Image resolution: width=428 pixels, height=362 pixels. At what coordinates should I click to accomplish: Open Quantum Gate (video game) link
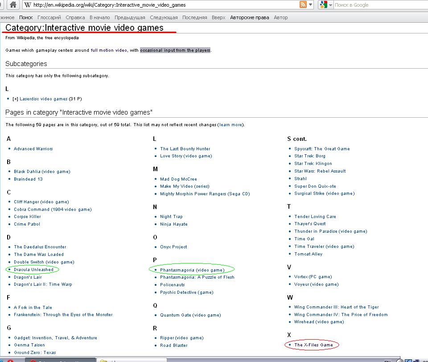[x=190, y=315]
